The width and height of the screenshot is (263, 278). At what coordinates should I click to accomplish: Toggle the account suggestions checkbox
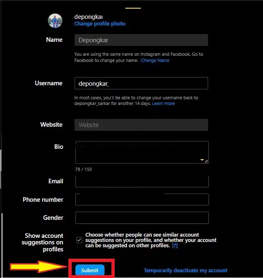click(x=79, y=240)
